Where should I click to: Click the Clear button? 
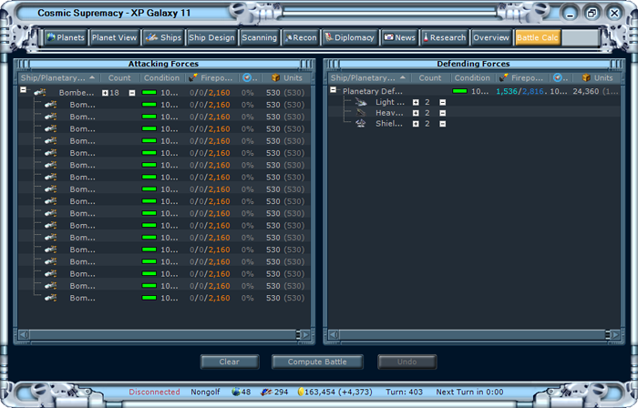tap(230, 362)
